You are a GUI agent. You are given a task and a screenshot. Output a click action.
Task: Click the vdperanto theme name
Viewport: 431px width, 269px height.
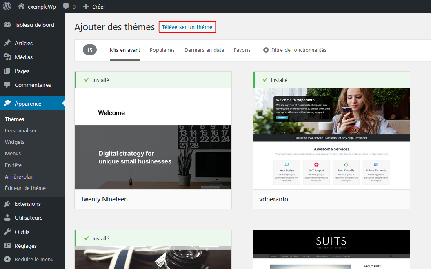pyautogui.click(x=273, y=199)
